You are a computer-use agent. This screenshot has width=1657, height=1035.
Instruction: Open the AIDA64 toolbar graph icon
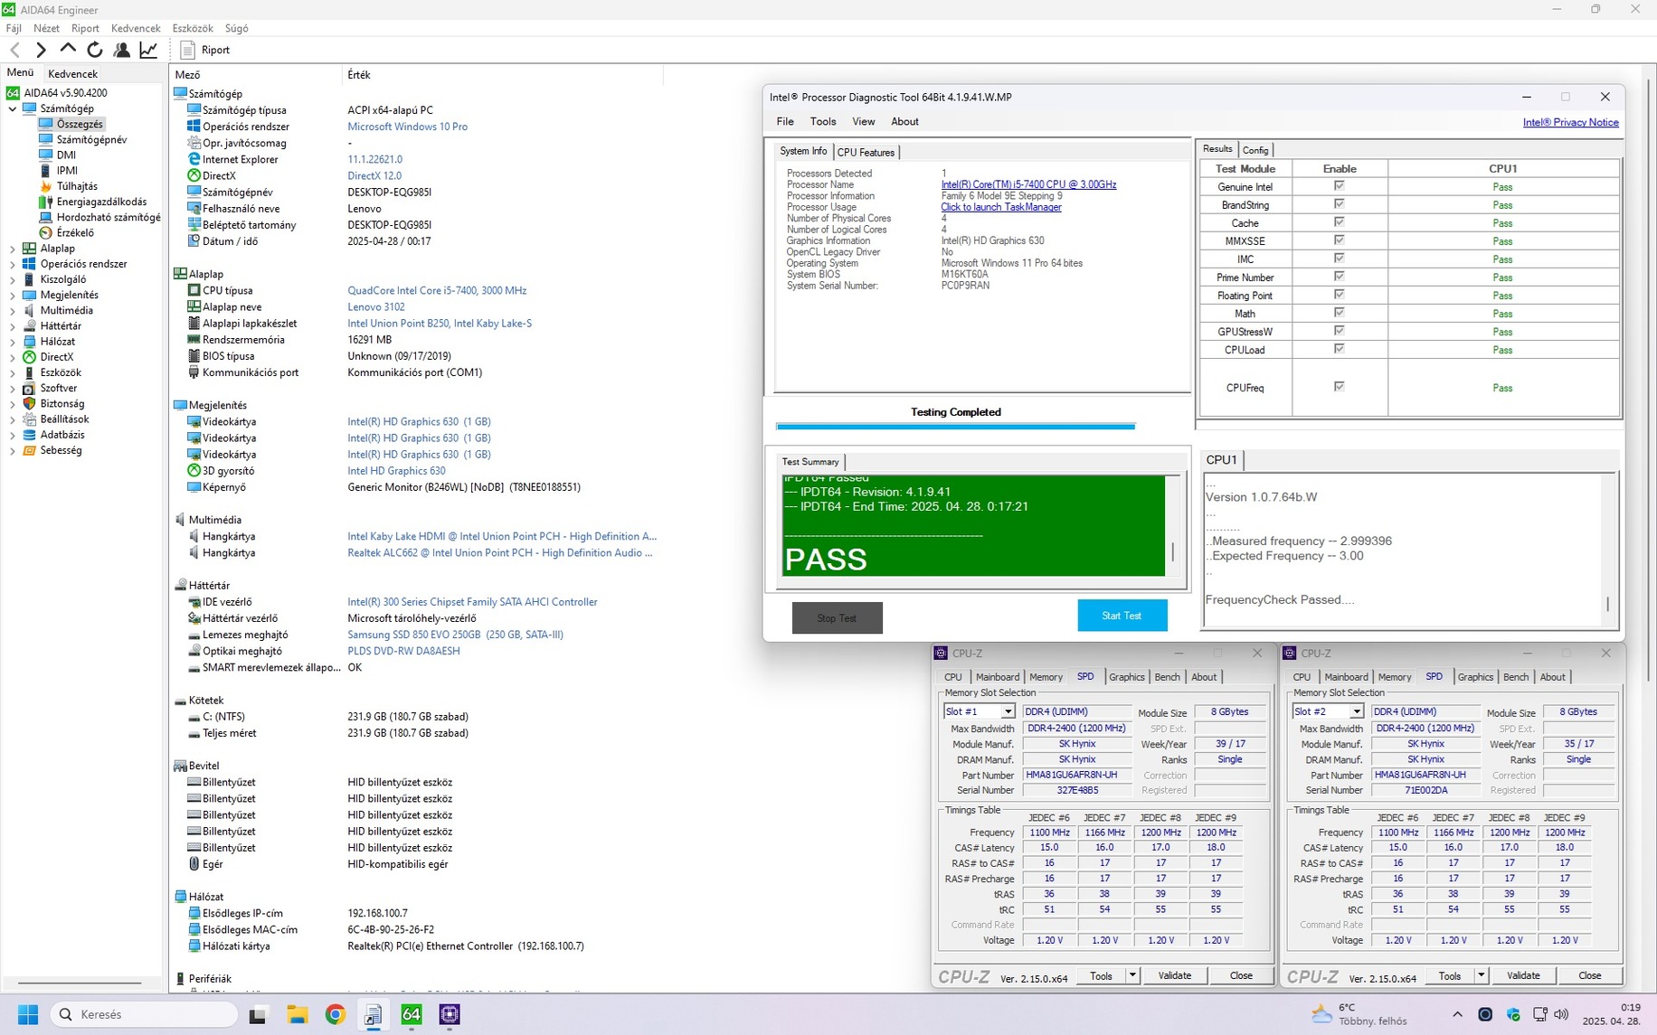pos(148,50)
